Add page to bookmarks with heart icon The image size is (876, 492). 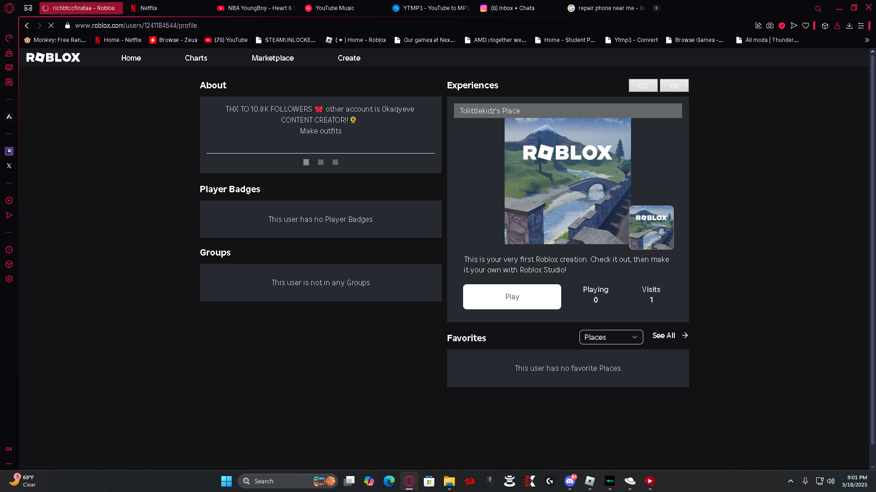point(806,26)
